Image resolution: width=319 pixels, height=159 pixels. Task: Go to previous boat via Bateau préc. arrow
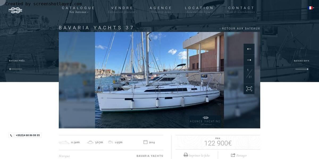click(x=16, y=69)
